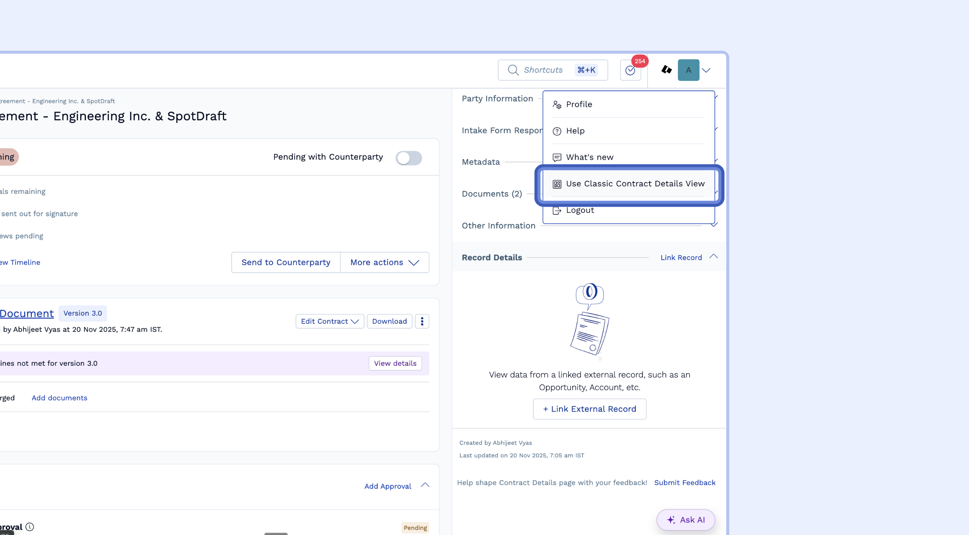Open the Edit Contract dropdown
The image size is (969, 535).
(x=329, y=321)
